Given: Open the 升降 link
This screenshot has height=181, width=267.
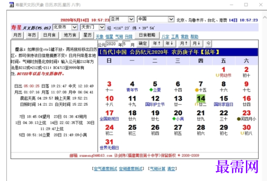Looking at the screenshot, I should tap(129, 37).
